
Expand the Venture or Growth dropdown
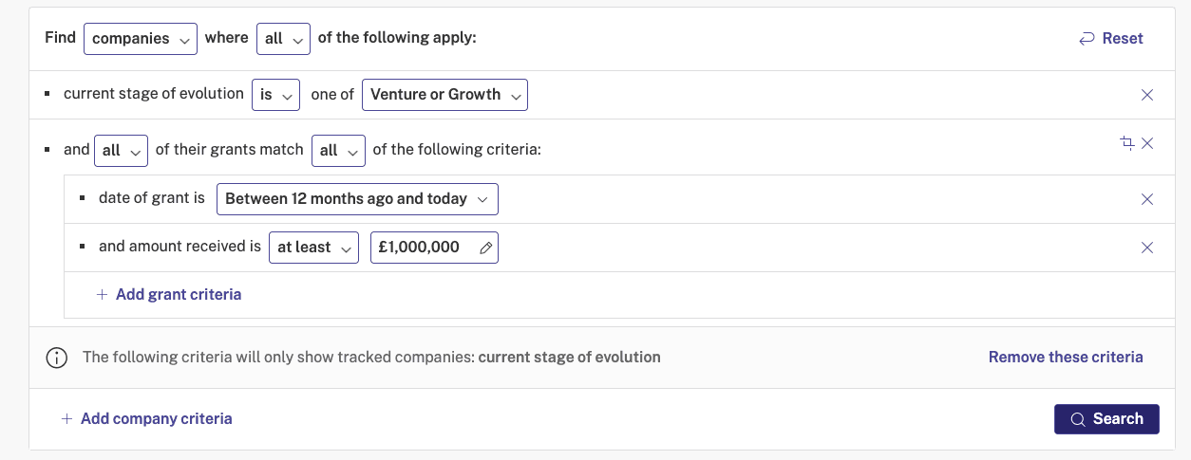click(444, 95)
